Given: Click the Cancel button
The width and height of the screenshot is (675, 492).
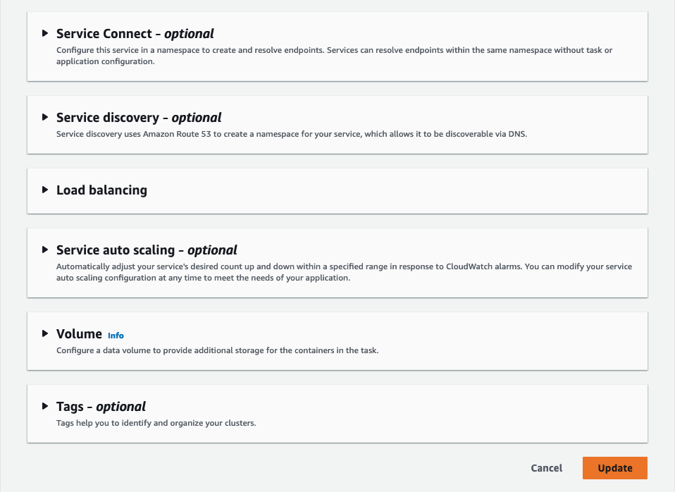Looking at the screenshot, I should (x=546, y=468).
